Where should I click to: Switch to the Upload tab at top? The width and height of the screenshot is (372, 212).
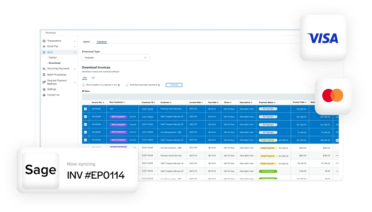pos(86,42)
